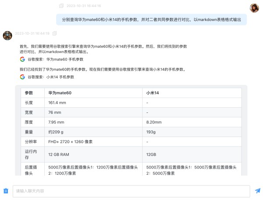Select the 161.4 mm length cell

point(57,102)
